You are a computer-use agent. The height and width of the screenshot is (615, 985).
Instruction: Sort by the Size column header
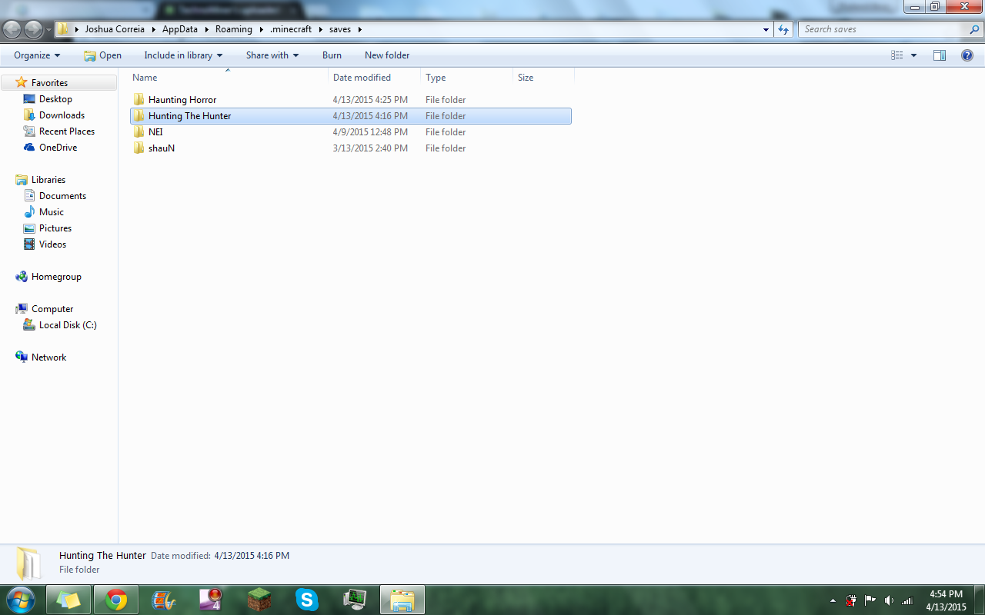coord(543,78)
